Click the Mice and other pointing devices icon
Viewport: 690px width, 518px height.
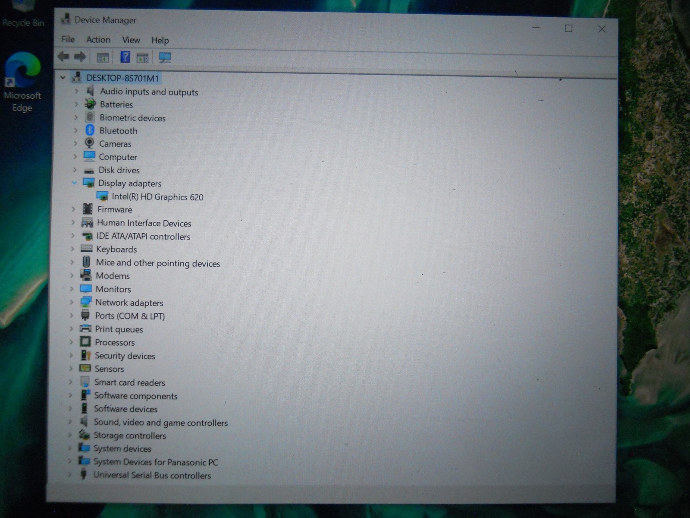86,262
